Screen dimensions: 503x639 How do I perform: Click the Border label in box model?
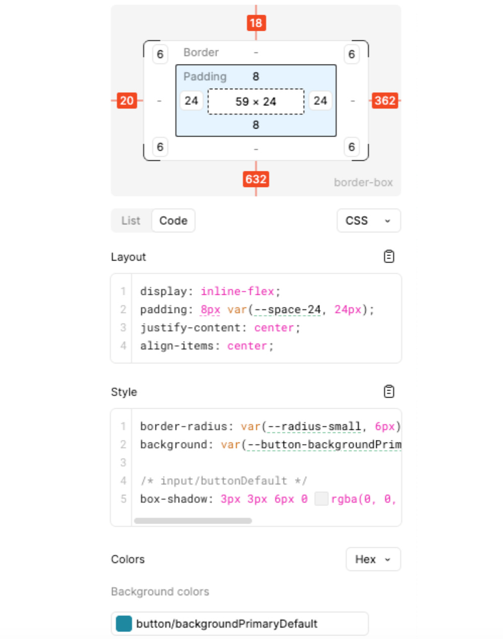point(201,52)
